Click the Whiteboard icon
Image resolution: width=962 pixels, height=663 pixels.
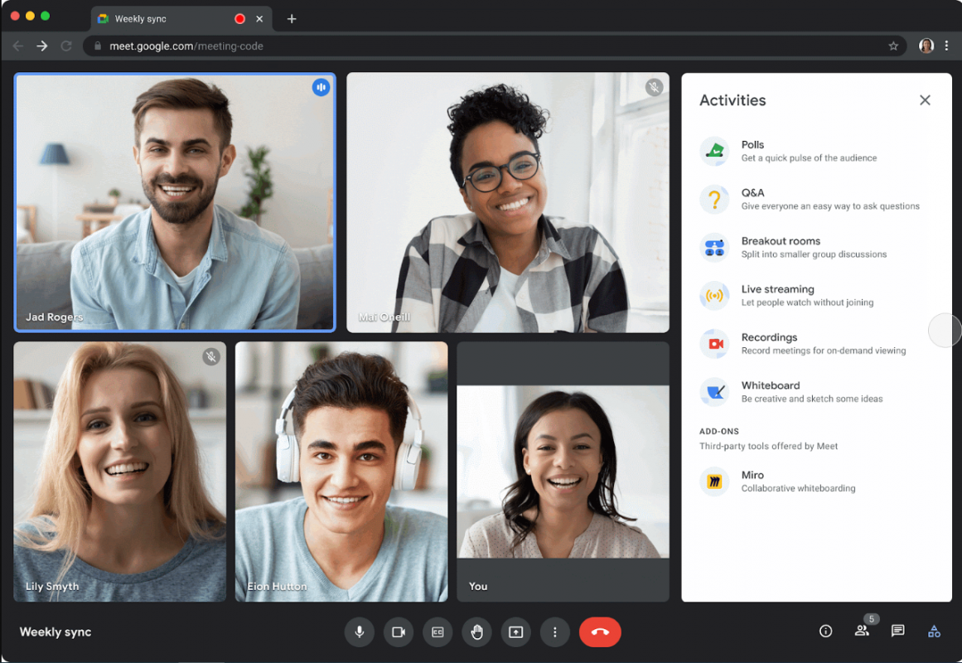[715, 392]
